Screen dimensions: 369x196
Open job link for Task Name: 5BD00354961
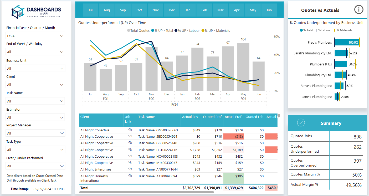click(x=130, y=136)
